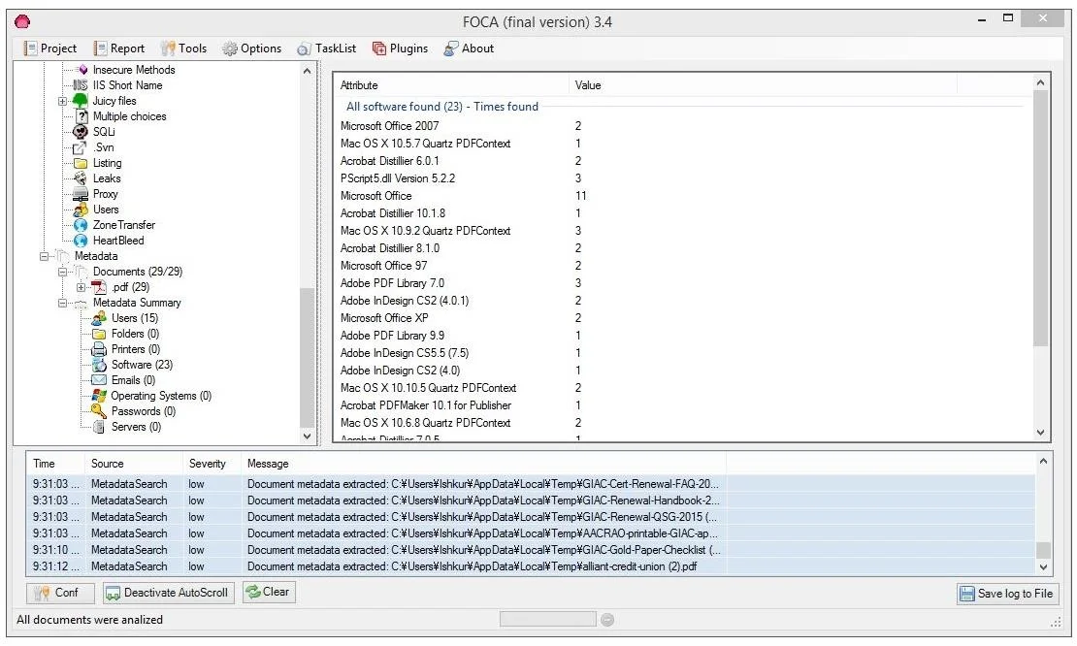Click the Severity column header in log

[212, 464]
